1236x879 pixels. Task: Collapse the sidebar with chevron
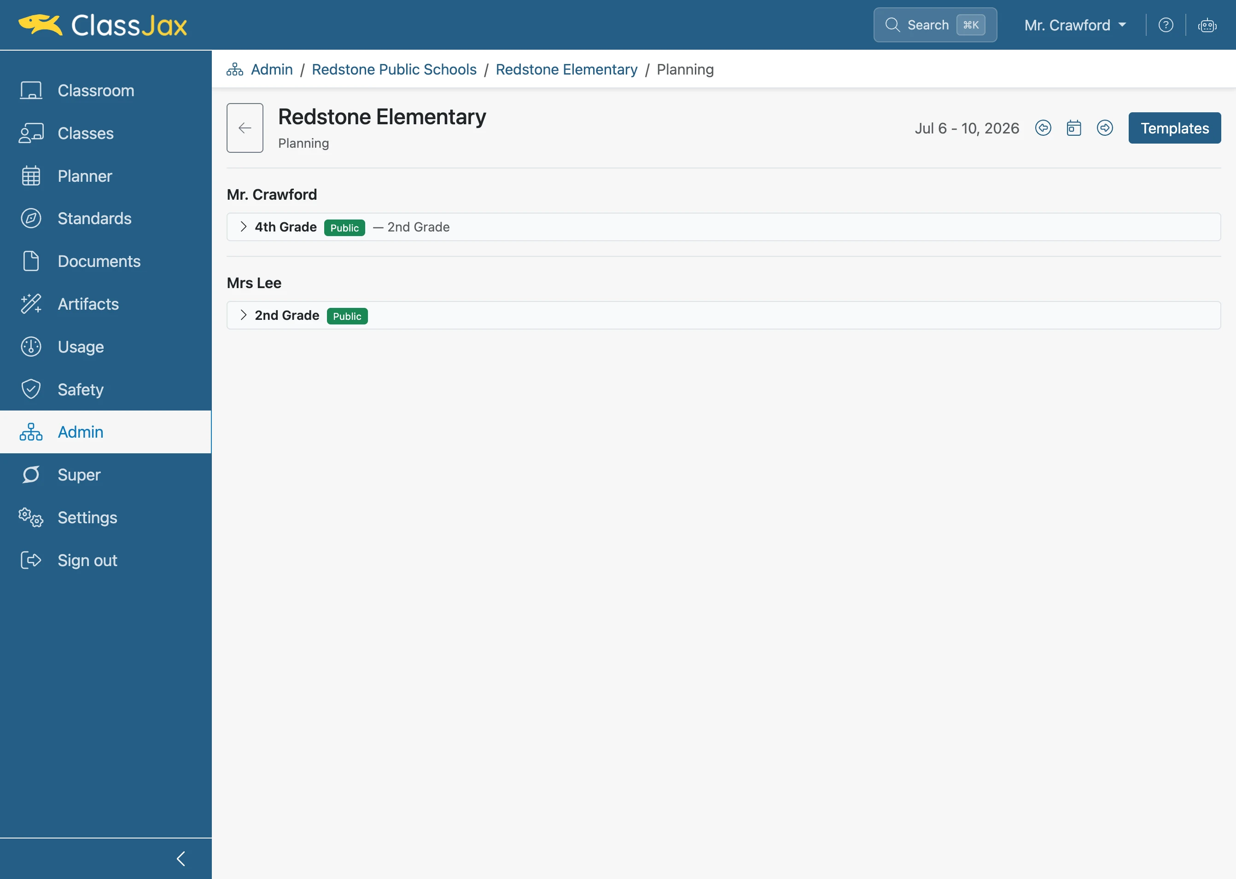(181, 858)
